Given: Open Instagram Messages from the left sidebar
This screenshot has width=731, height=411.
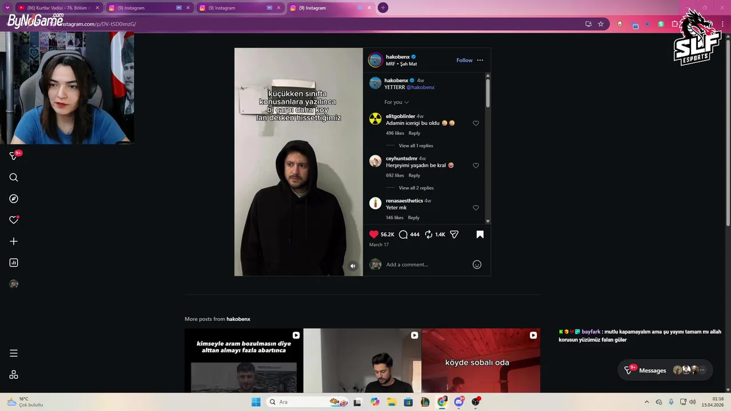Looking at the screenshot, I should pyautogui.click(x=14, y=156).
